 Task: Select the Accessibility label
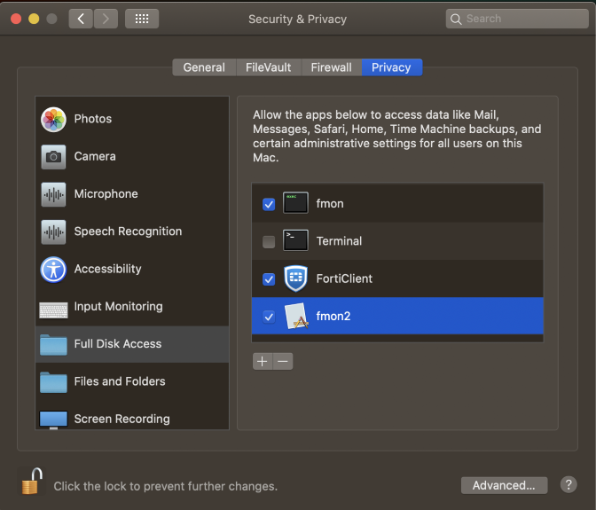(107, 269)
